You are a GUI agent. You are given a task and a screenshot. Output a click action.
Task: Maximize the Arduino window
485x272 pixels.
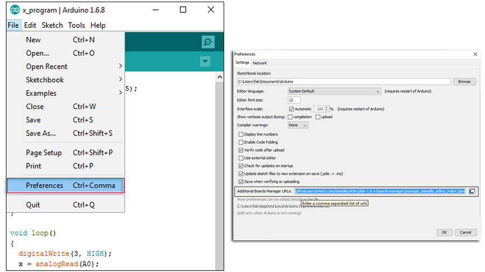coord(183,10)
